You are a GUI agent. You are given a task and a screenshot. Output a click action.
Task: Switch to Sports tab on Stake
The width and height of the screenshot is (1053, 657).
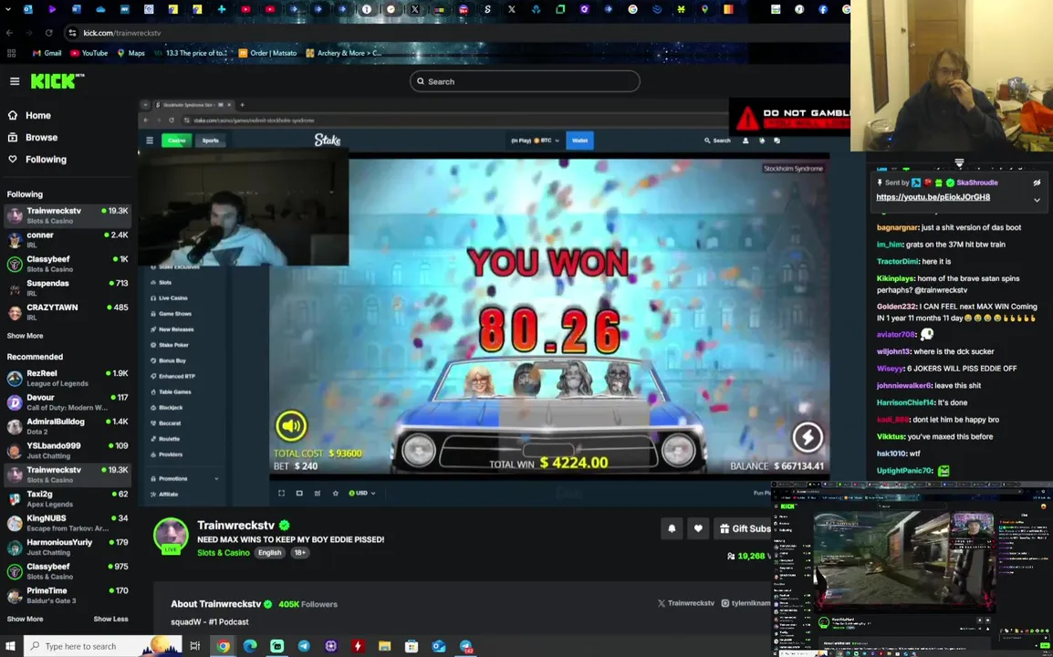tap(210, 141)
